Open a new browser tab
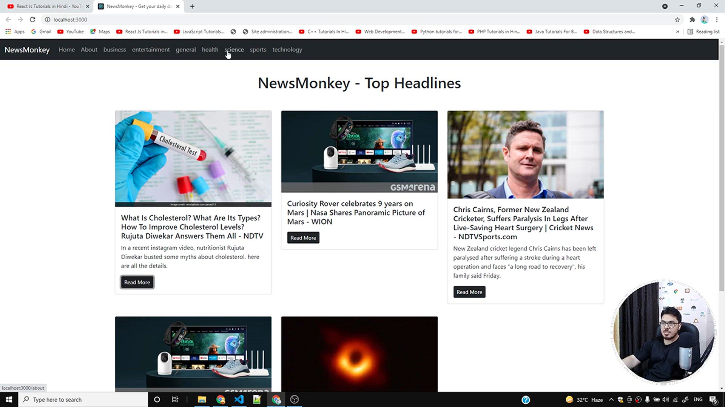 click(x=192, y=6)
